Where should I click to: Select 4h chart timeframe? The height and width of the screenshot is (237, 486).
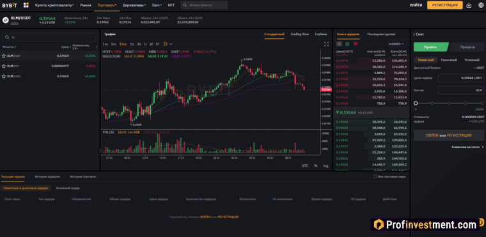(139, 44)
